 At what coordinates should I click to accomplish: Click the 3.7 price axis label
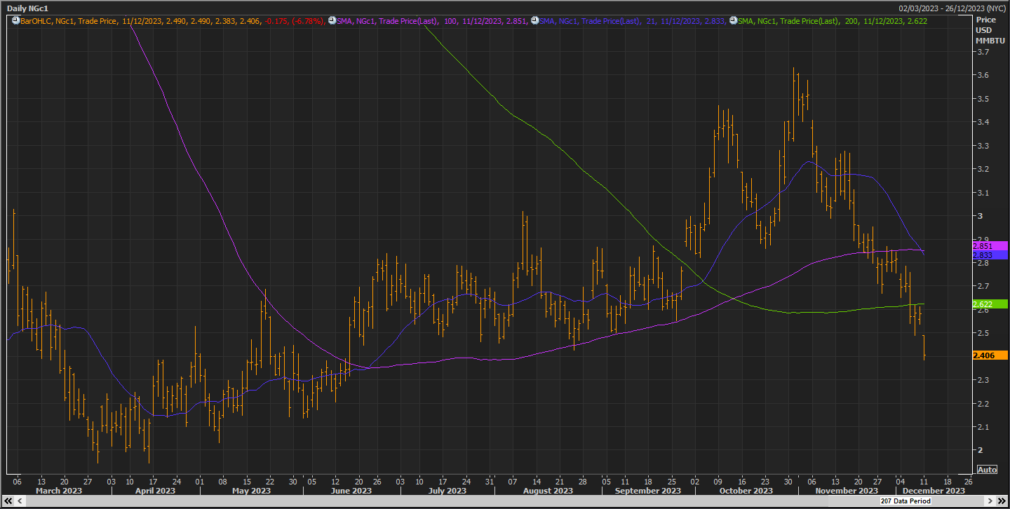click(982, 52)
